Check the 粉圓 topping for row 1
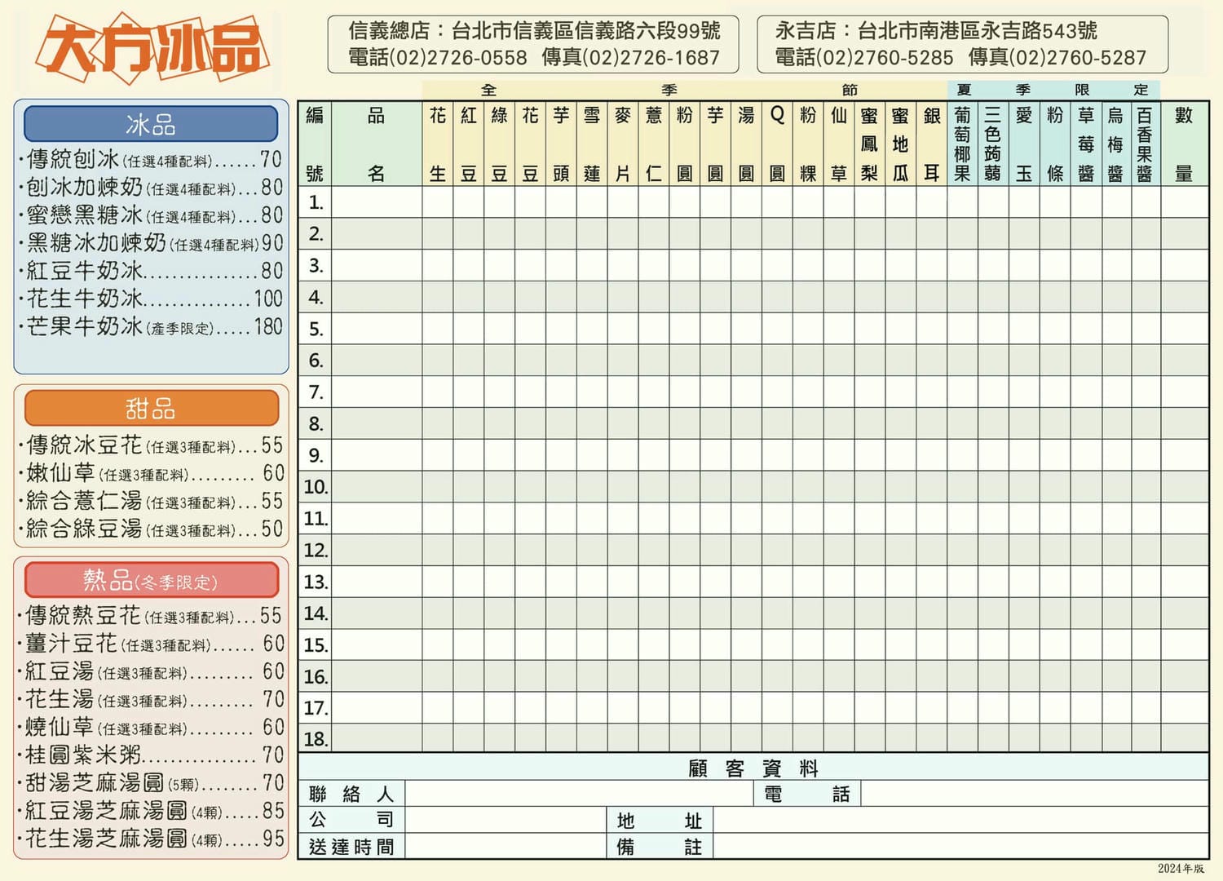Image resolution: width=1223 pixels, height=881 pixels. point(685,203)
